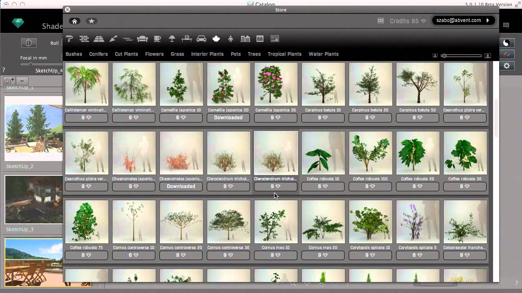The image size is (522, 293).
Task: Buy Corylopsis spicata 5 for 6 credits
Action: pyautogui.click(x=418, y=255)
